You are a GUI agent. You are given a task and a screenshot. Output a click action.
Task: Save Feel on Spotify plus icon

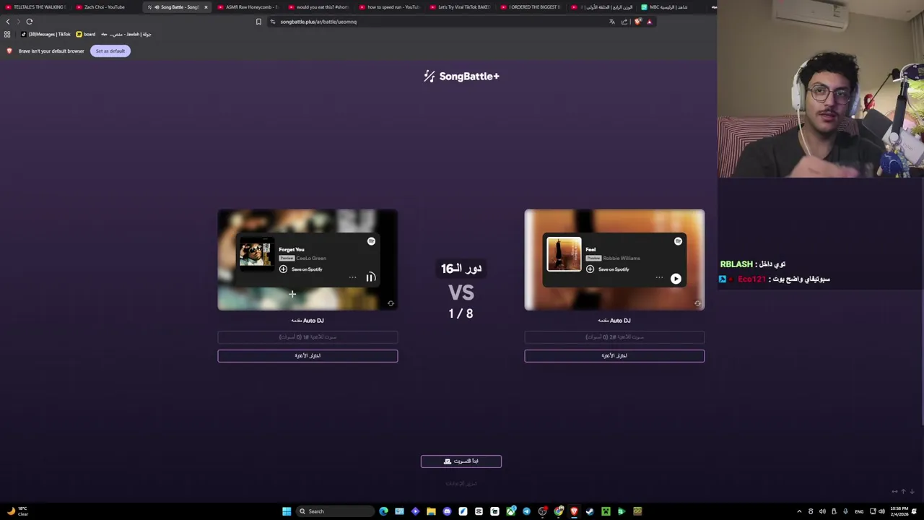pyautogui.click(x=590, y=269)
